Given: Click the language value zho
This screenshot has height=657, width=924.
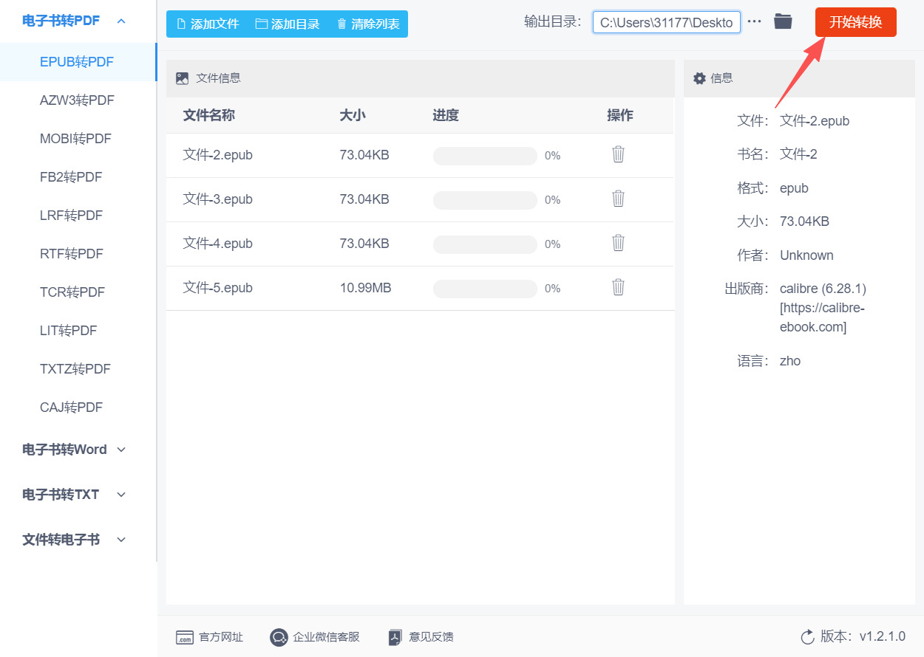Looking at the screenshot, I should (790, 361).
